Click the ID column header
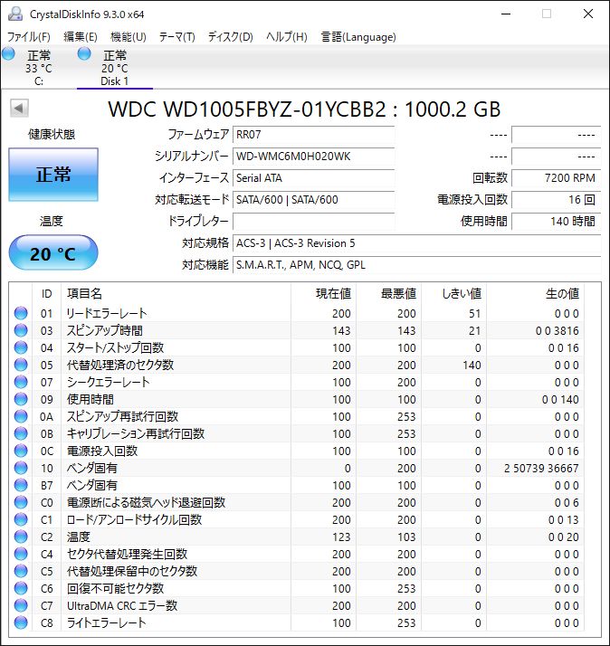The height and width of the screenshot is (646, 610). 46,294
